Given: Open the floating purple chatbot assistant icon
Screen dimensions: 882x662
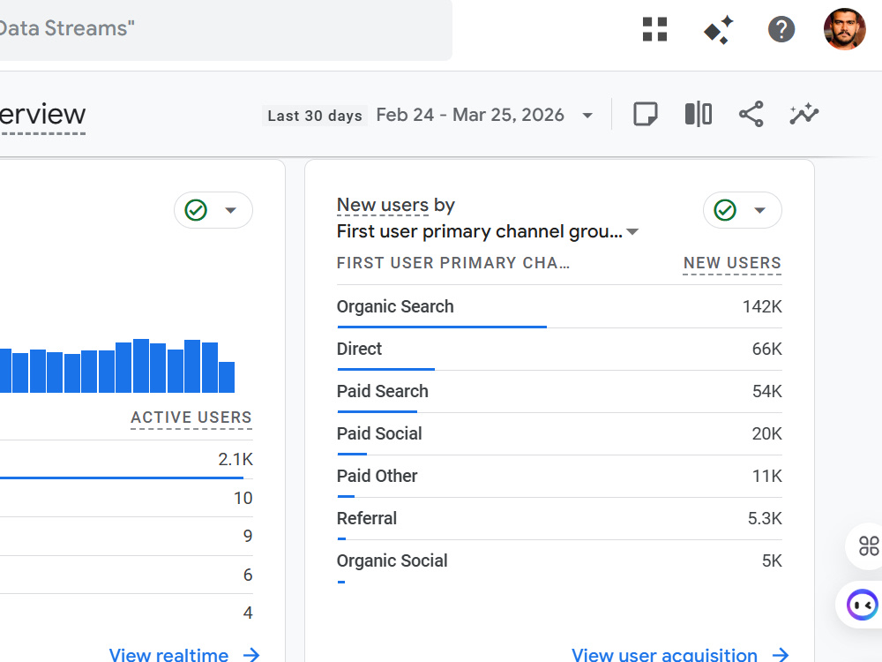Looking at the screenshot, I should pyautogui.click(x=862, y=606).
